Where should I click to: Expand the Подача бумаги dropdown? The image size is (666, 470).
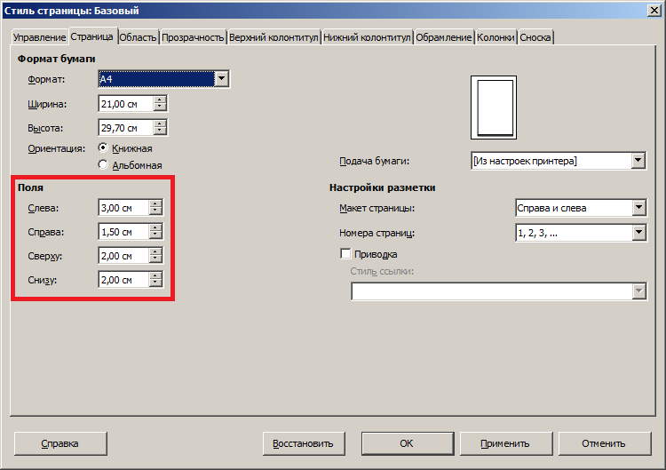(638, 161)
